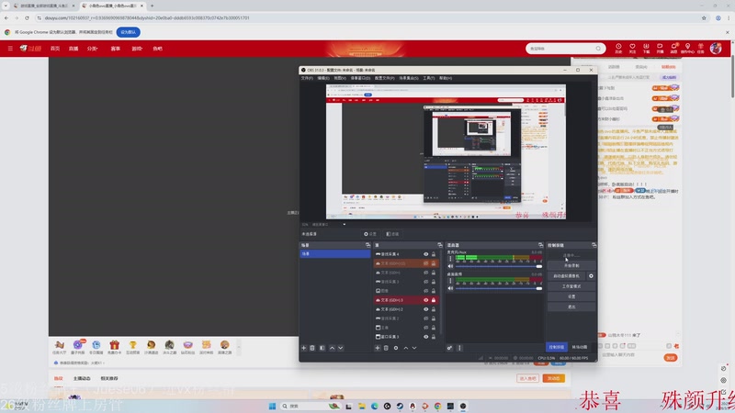
Task: Click Chrome's blue 设为默认 button
Action: [x=128, y=32]
